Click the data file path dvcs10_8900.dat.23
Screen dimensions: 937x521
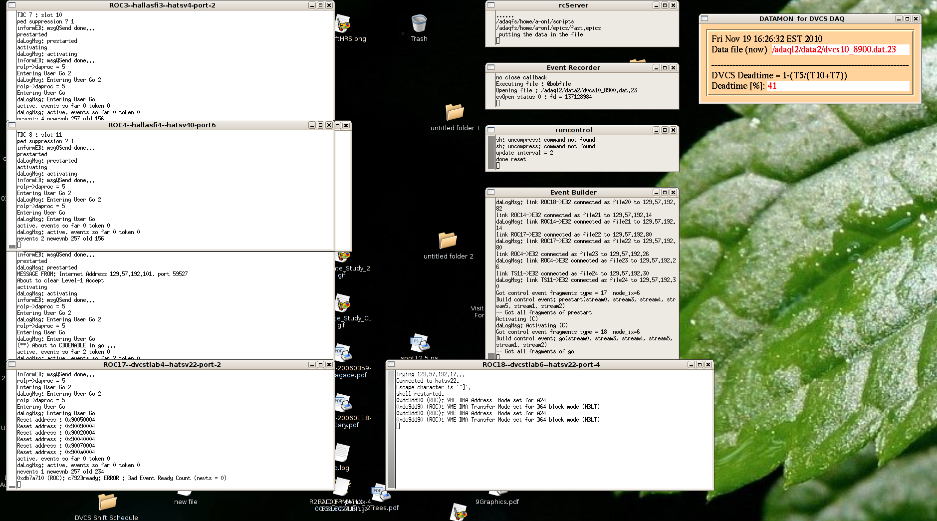[834, 49]
